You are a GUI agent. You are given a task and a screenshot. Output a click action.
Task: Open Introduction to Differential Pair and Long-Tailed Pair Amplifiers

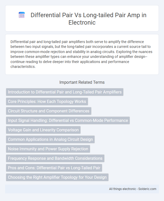click(x=65, y=92)
